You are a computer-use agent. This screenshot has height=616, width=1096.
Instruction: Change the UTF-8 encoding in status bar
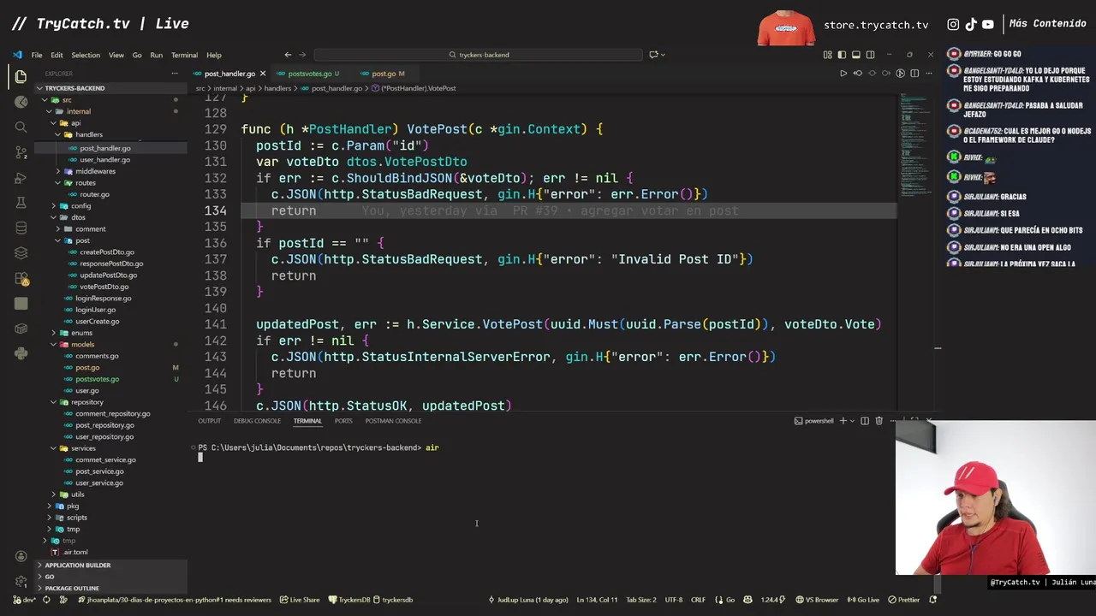click(x=673, y=600)
